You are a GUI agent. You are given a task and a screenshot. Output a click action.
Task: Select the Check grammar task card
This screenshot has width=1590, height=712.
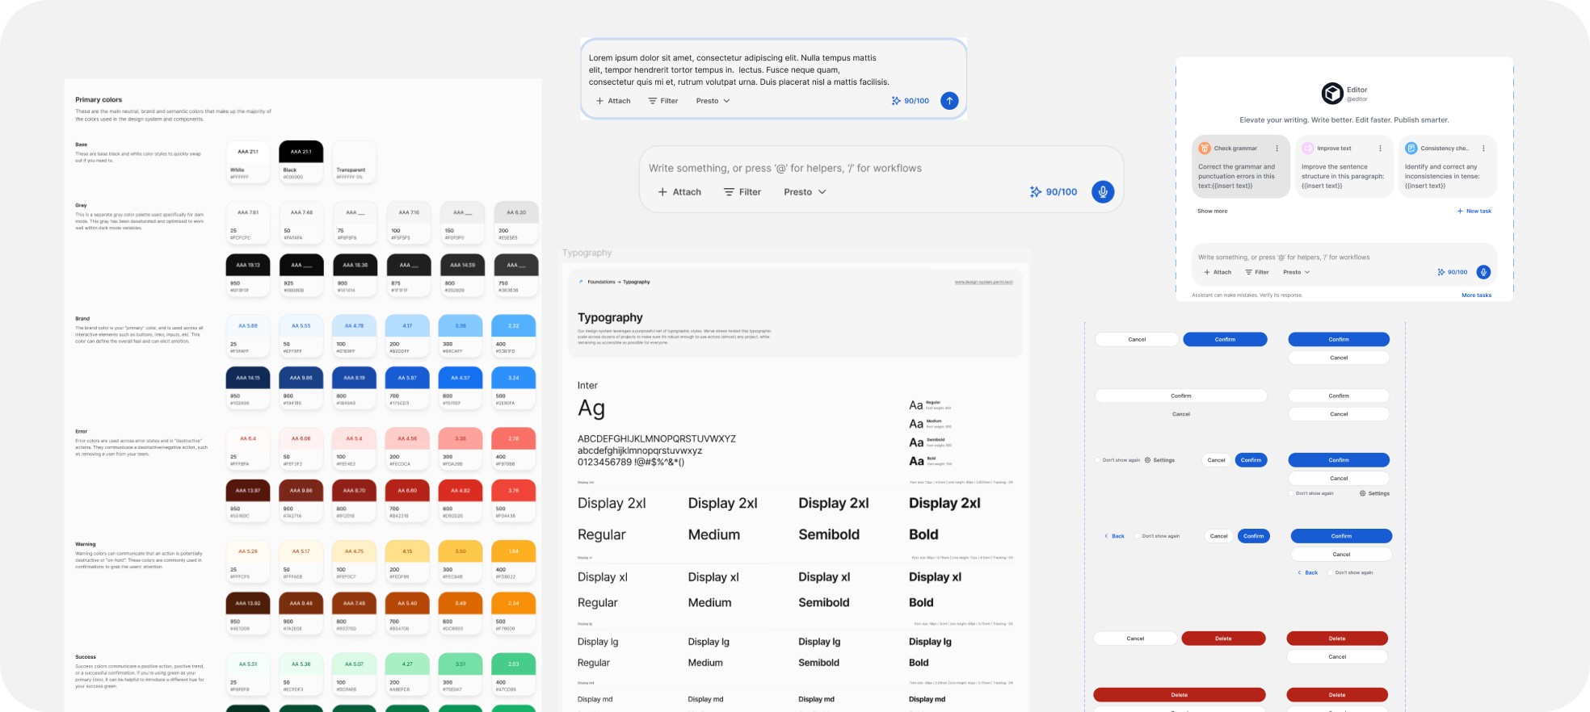coord(1241,166)
